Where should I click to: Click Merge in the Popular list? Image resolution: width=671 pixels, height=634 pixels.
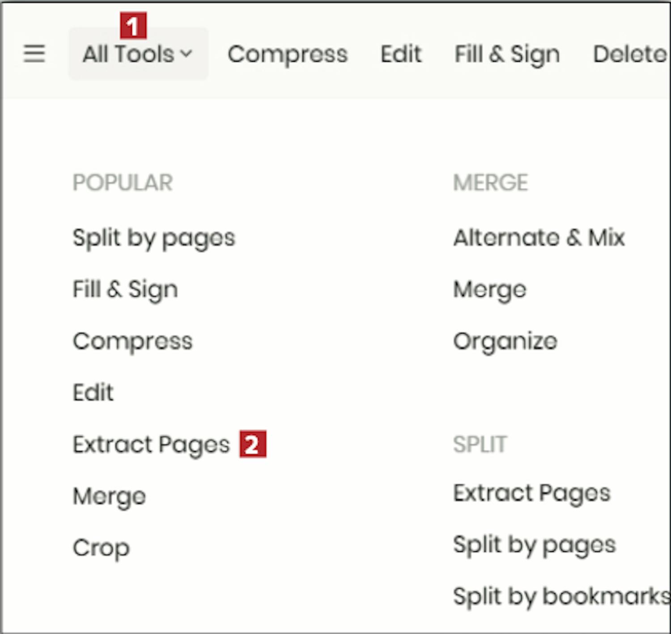coord(109,496)
